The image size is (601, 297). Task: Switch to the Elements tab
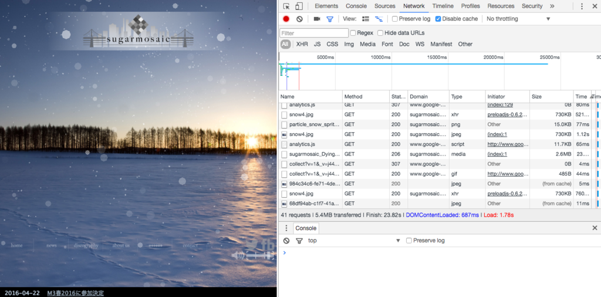(x=326, y=6)
